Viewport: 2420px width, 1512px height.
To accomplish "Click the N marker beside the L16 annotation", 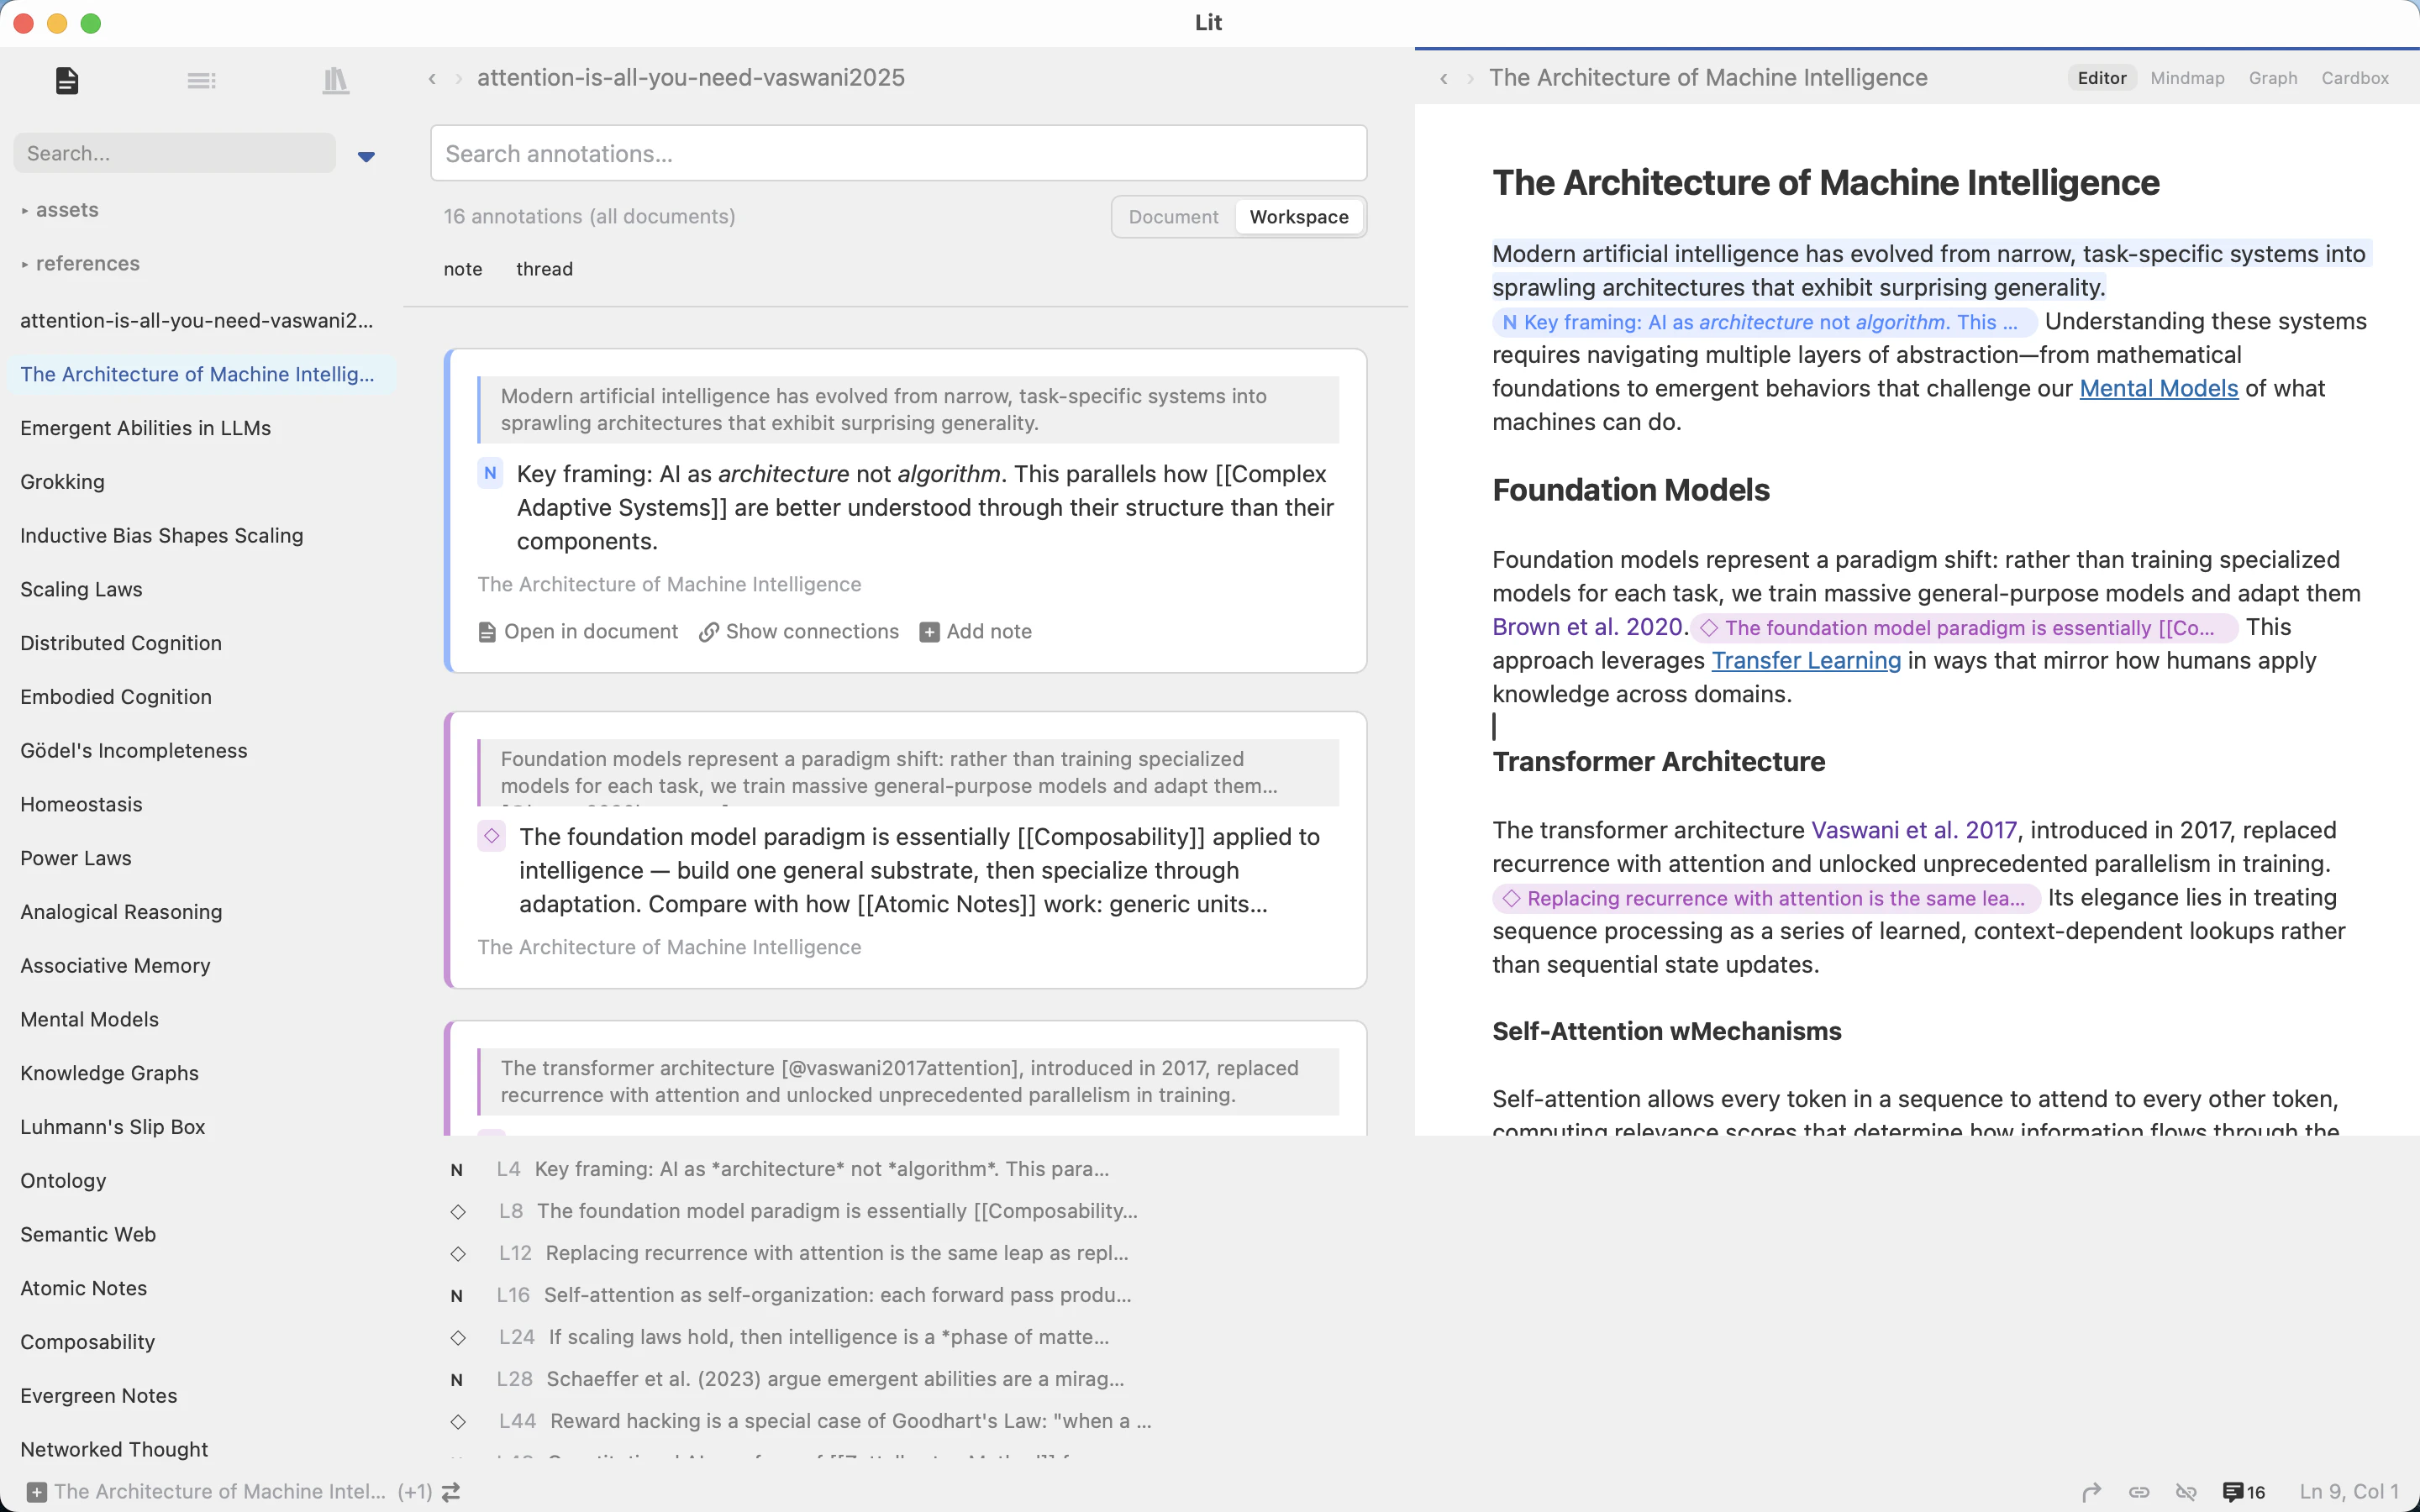I will tap(457, 1296).
